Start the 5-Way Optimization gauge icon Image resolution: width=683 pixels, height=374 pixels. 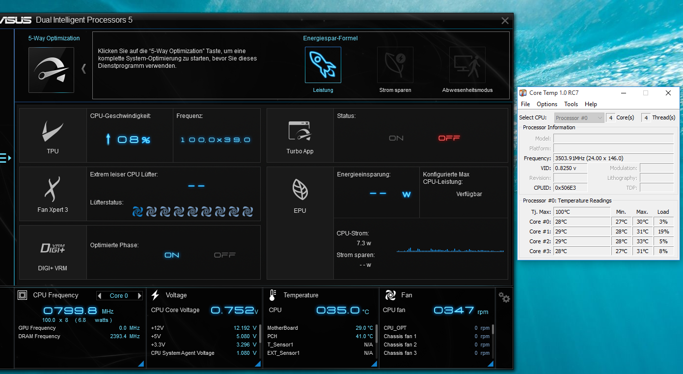[x=51, y=70]
